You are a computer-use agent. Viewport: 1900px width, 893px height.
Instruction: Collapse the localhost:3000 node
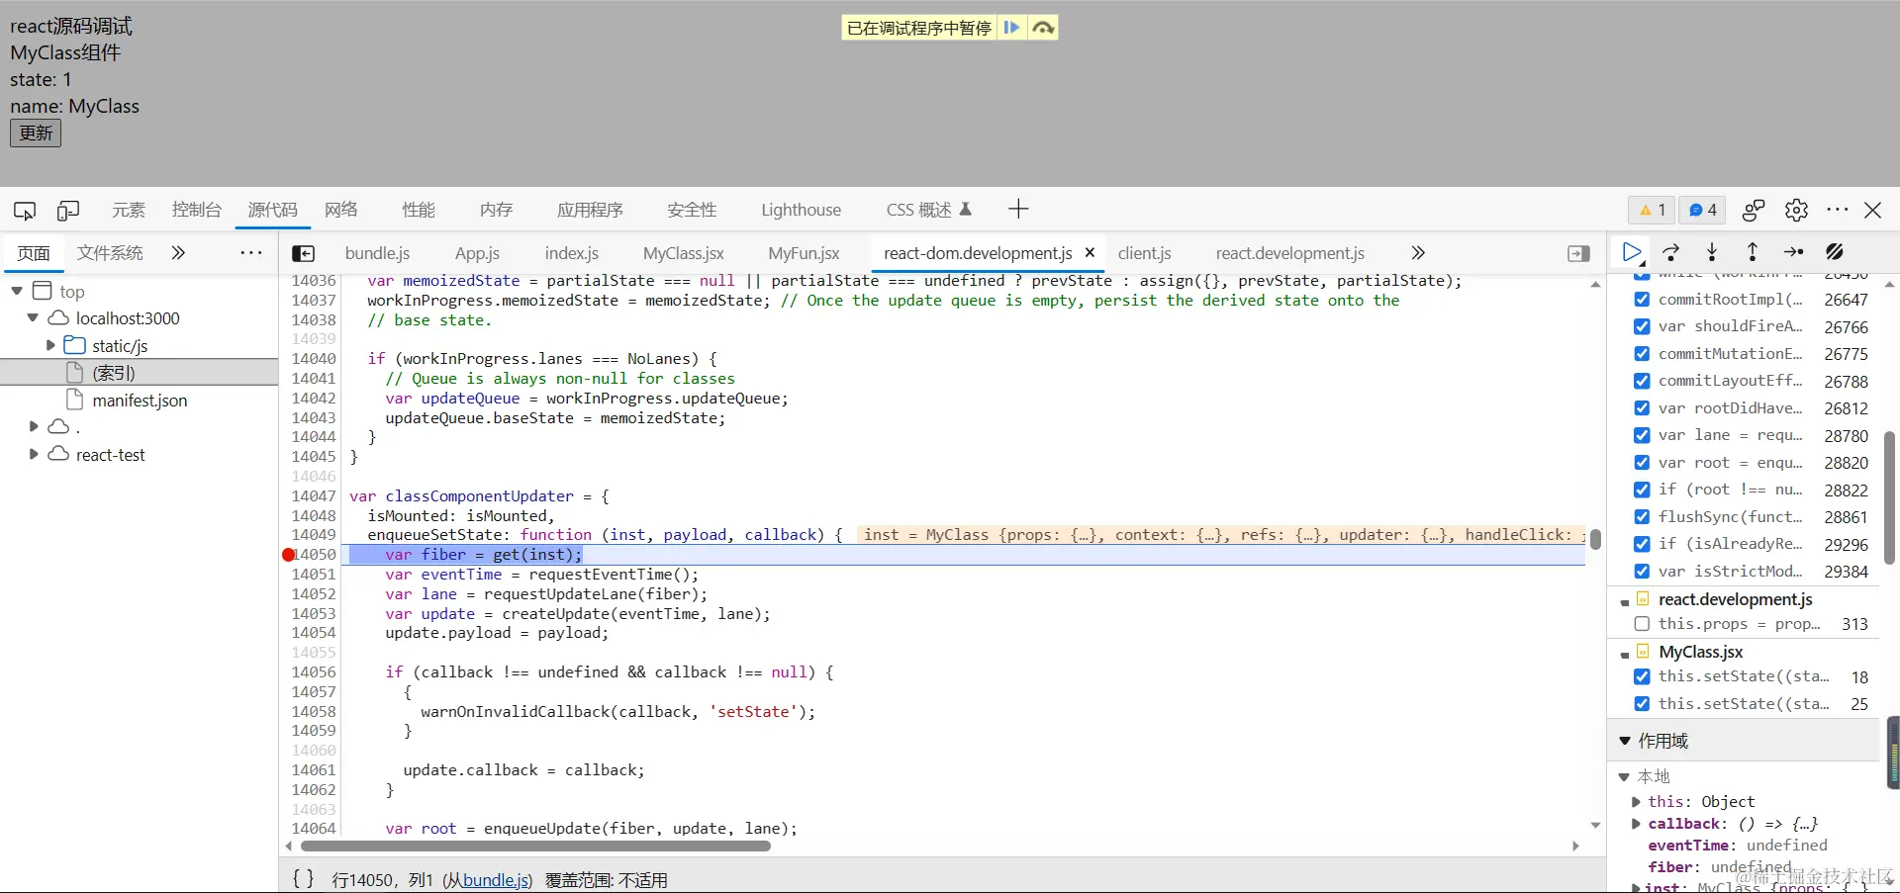pyautogui.click(x=33, y=317)
